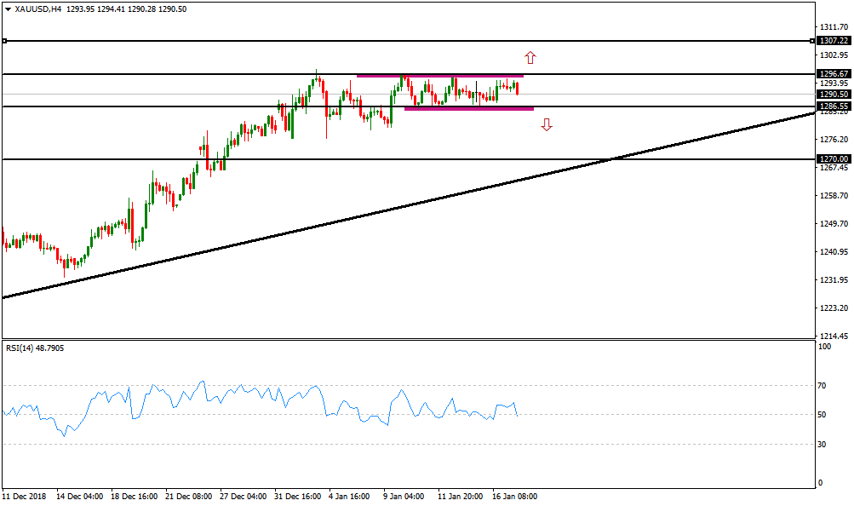The height and width of the screenshot is (506, 854).
Task: Select the 1307.22 price label
Action: [832, 41]
